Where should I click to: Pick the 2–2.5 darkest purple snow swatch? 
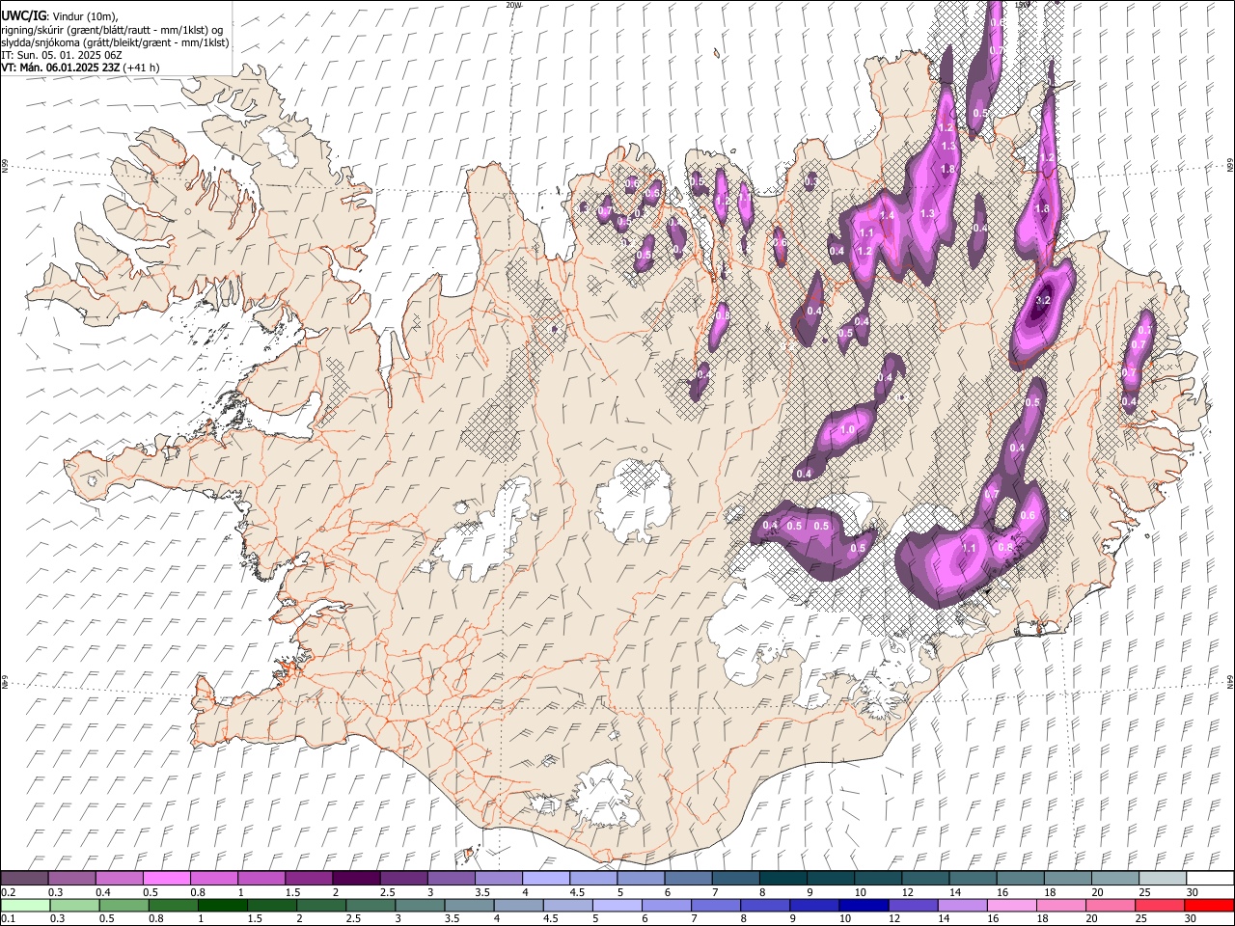[x=356, y=878]
